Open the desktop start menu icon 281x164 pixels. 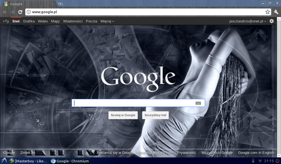pos(4,161)
